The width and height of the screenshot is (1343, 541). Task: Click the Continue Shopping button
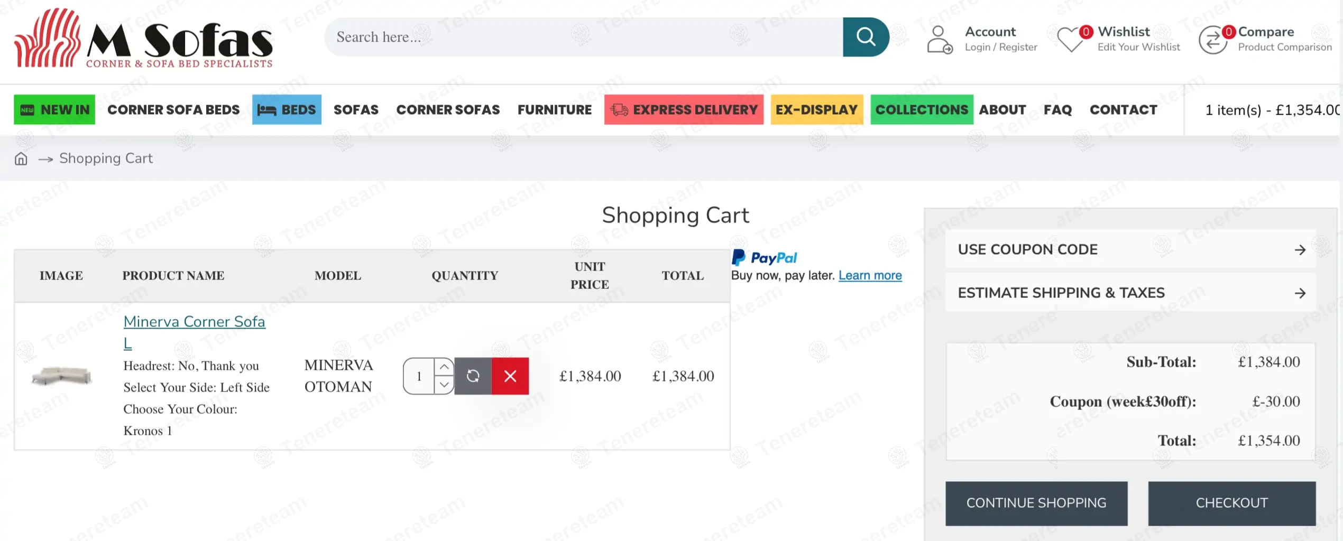[1036, 503]
